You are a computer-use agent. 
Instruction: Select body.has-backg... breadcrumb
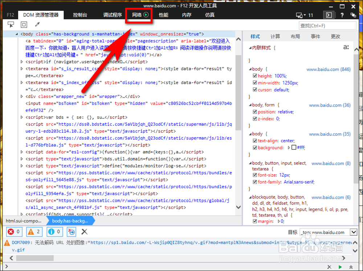pyautogui.click(x=70, y=221)
